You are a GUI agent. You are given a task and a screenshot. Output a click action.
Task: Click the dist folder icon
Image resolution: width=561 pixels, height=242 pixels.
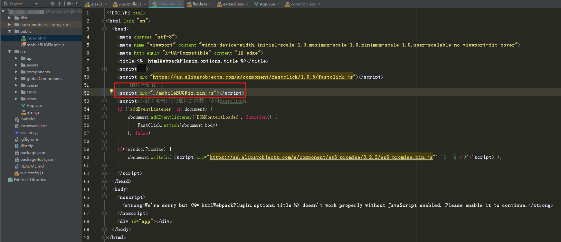pos(17,18)
